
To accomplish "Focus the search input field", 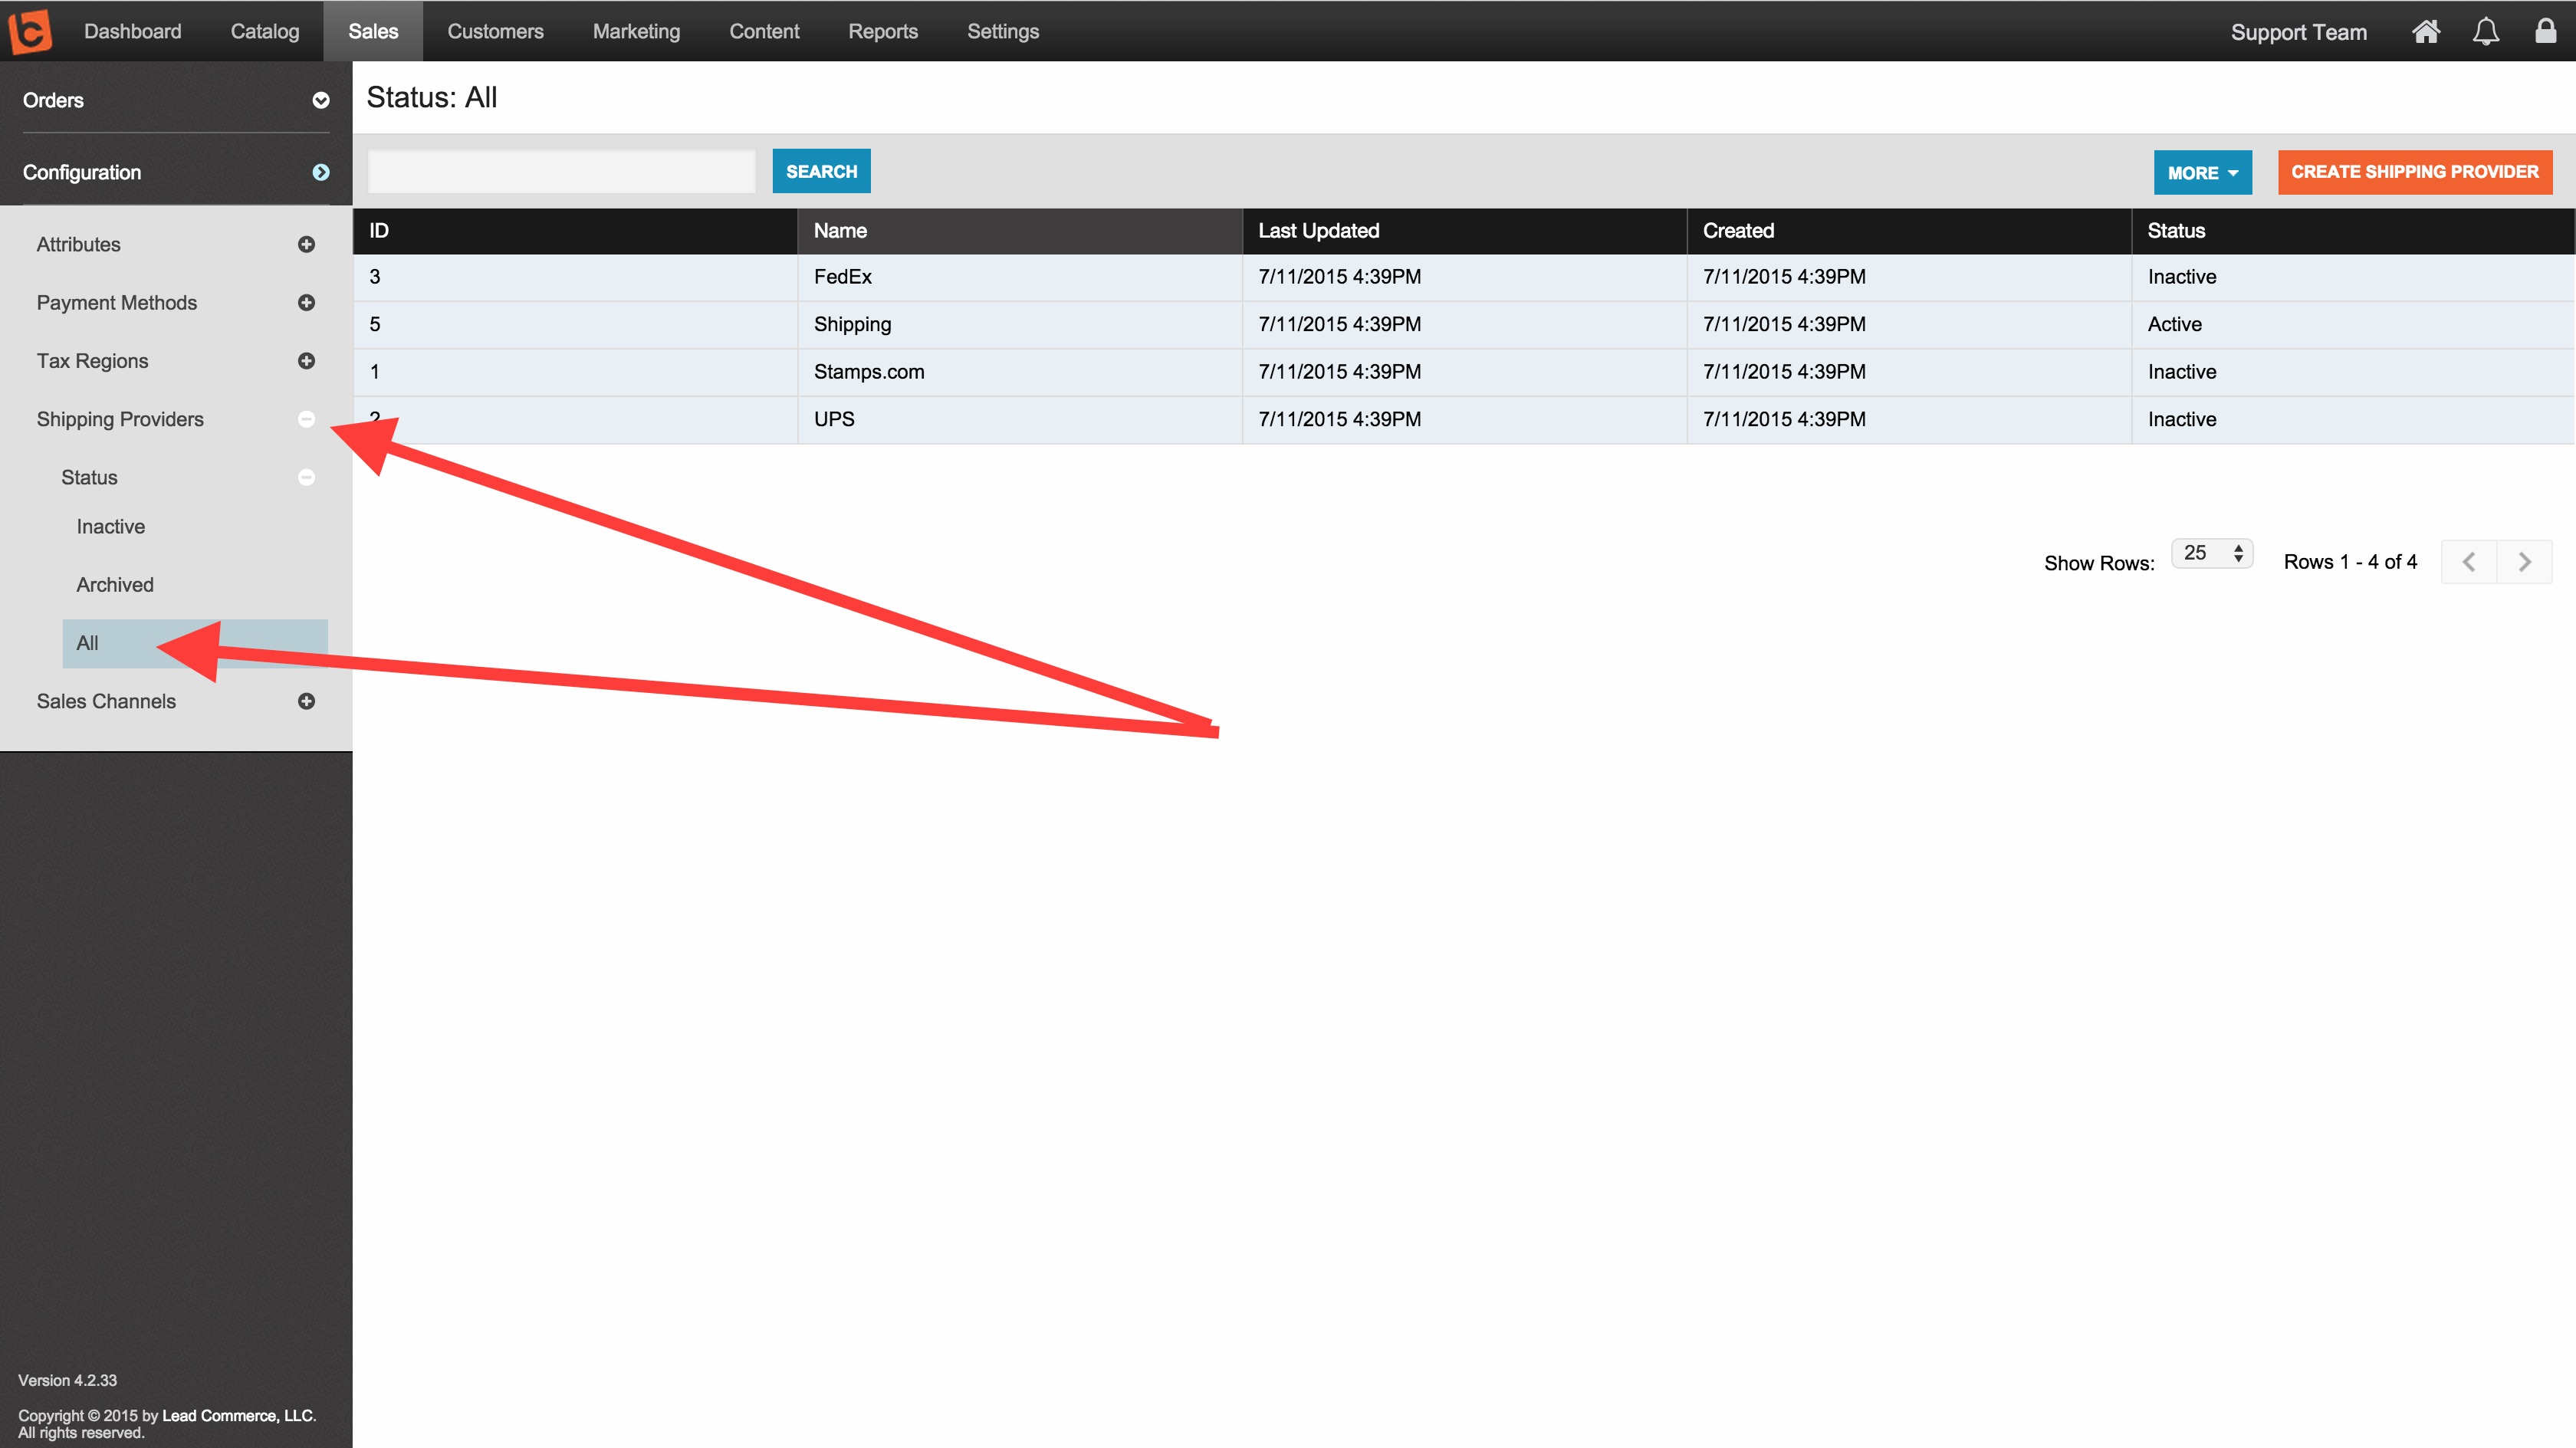I will click(x=562, y=171).
